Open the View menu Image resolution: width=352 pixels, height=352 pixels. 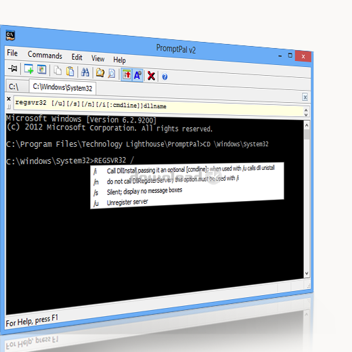pos(97,58)
